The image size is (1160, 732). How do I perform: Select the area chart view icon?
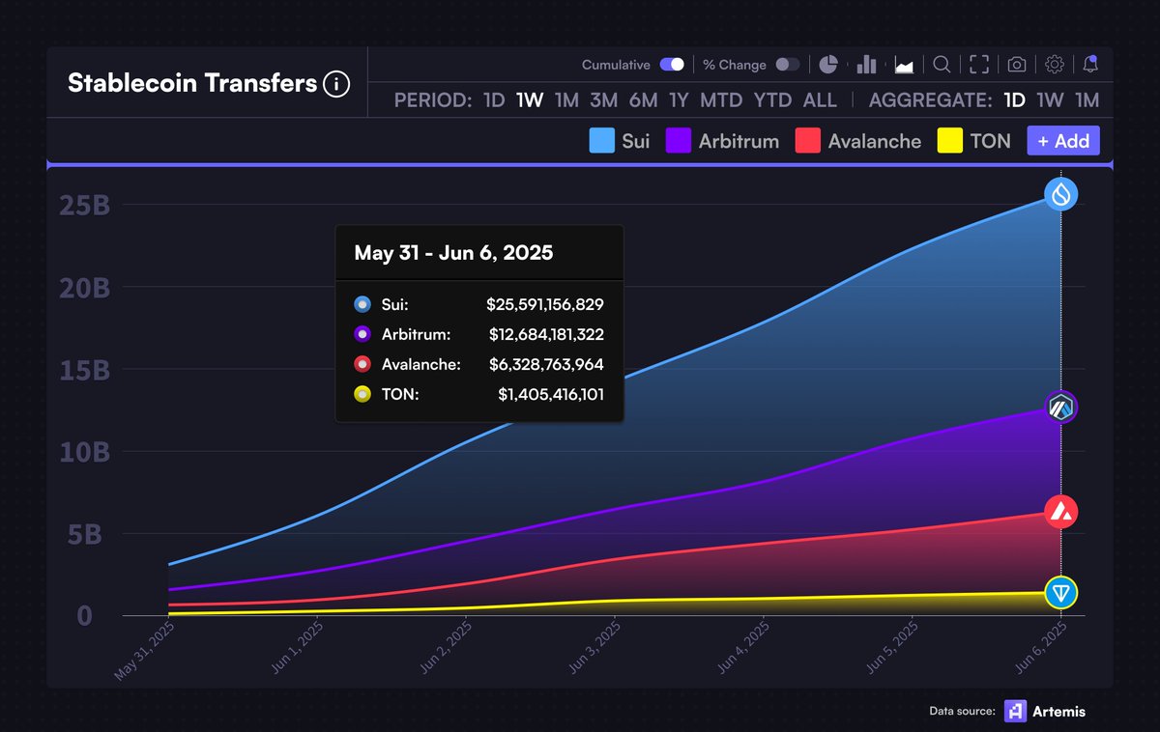pyautogui.click(x=905, y=65)
